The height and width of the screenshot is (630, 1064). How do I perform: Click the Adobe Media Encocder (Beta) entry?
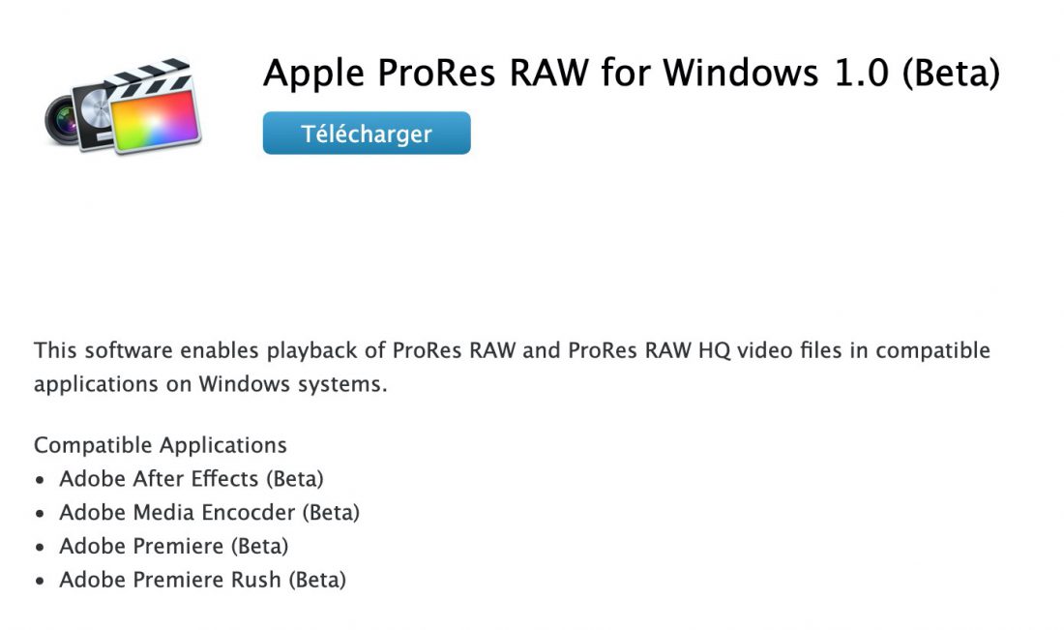[211, 512]
